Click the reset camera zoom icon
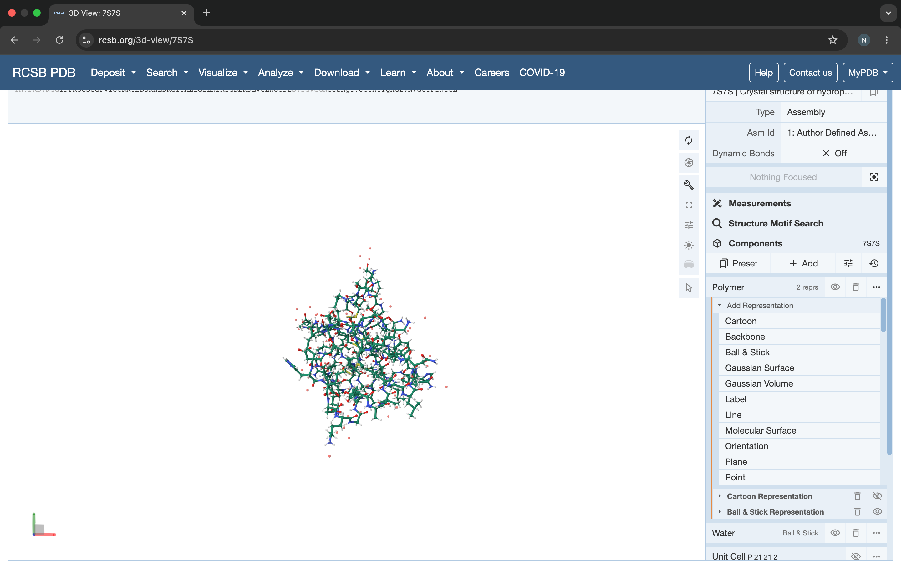The height and width of the screenshot is (563, 901). 688,140
